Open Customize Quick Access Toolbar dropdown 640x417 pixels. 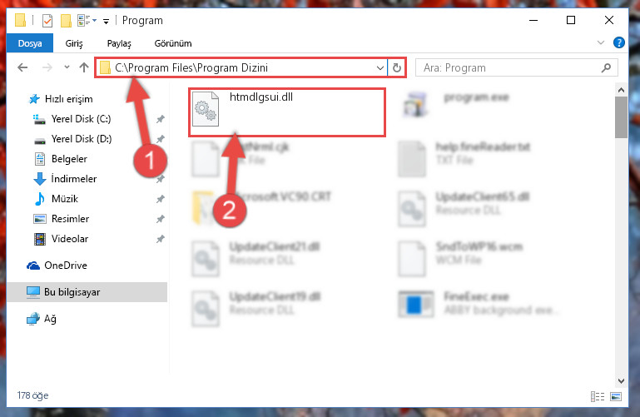pyautogui.click(x=107, y=21)
